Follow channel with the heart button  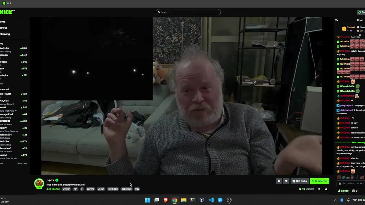click(x=286, y=181)
